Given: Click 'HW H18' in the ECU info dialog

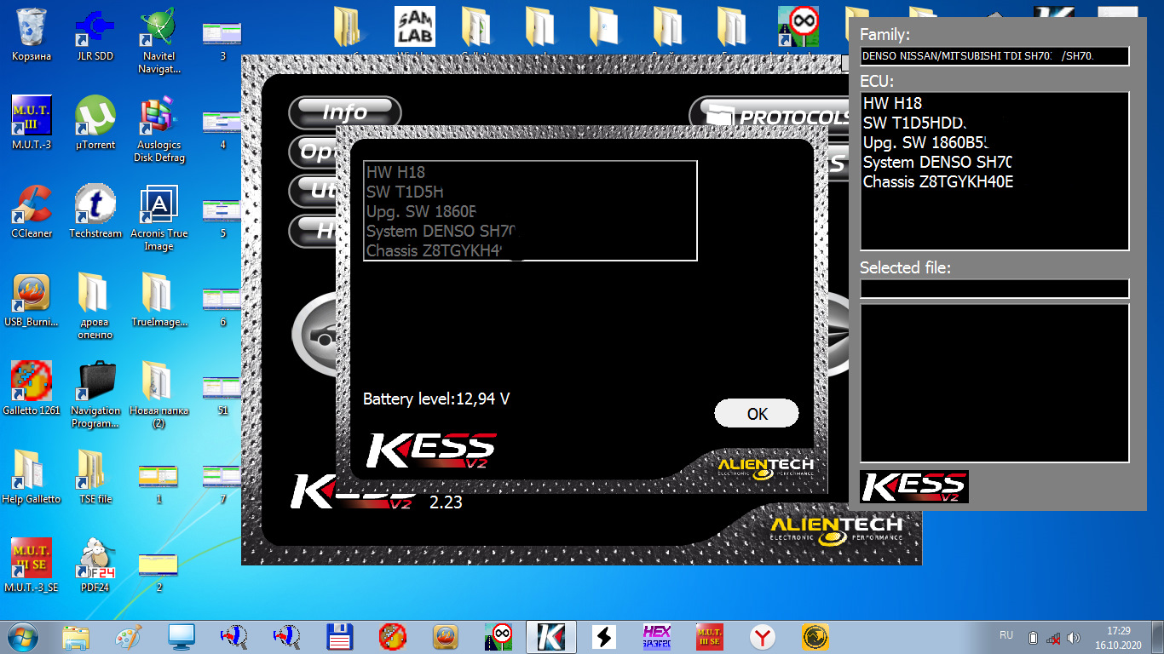Looking at the screenshot, I should coord(395,172).
